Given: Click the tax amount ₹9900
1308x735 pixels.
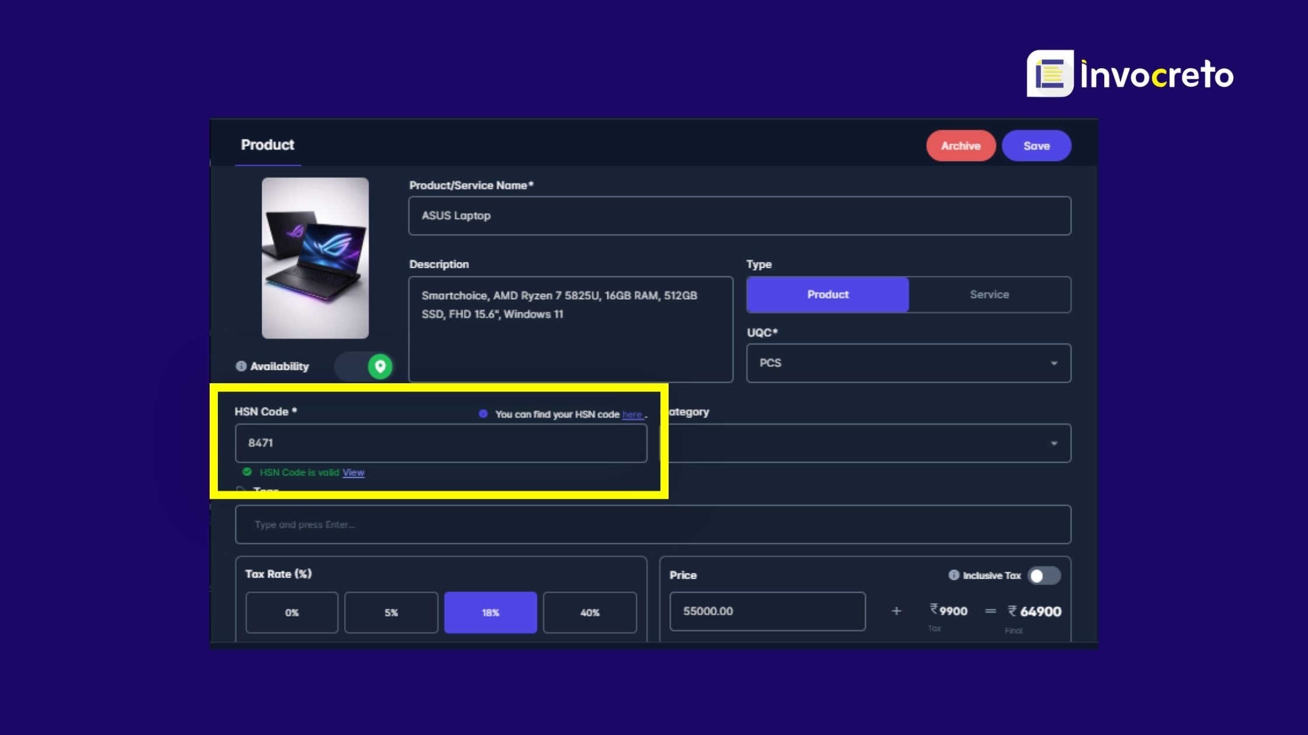Looking at the screenshot, I should pos(949,610).
